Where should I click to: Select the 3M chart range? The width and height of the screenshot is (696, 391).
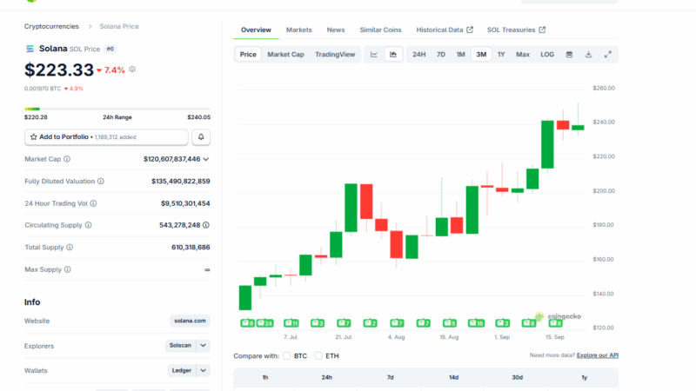(x=481, y=55)
